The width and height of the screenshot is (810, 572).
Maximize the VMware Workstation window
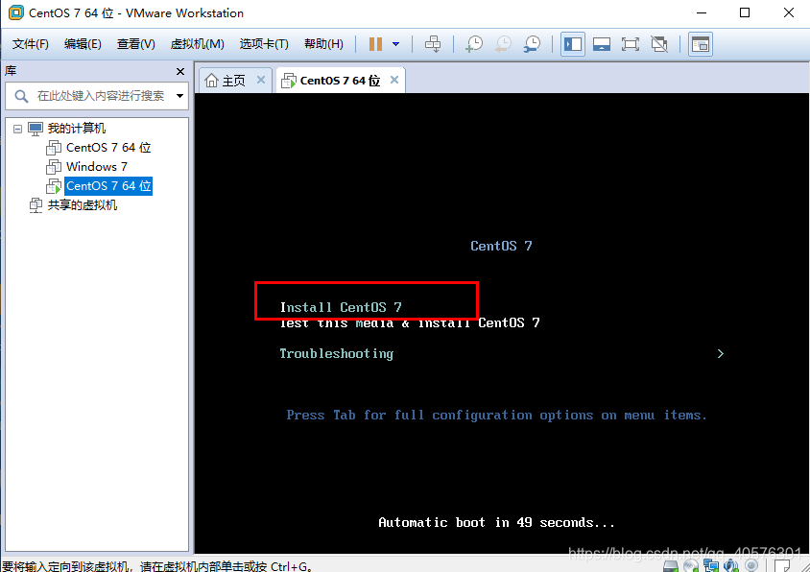click(745, 12)
